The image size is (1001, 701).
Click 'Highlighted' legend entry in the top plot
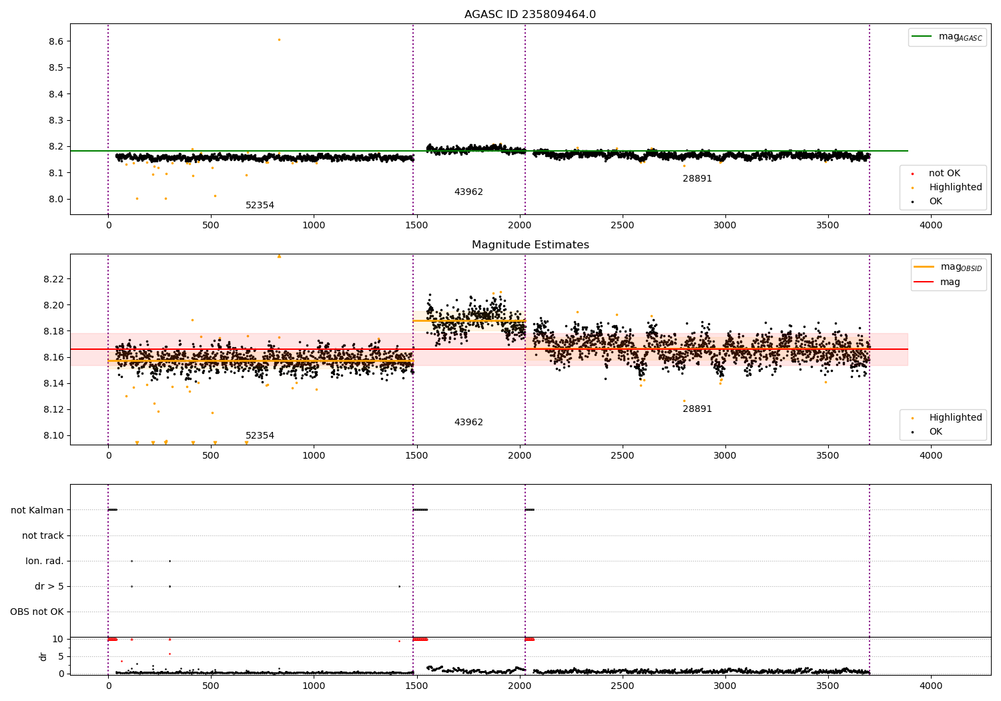(x=956, y=188)
